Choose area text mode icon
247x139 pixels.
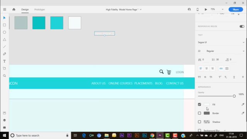pyautogui.click(x=227, y=68)
